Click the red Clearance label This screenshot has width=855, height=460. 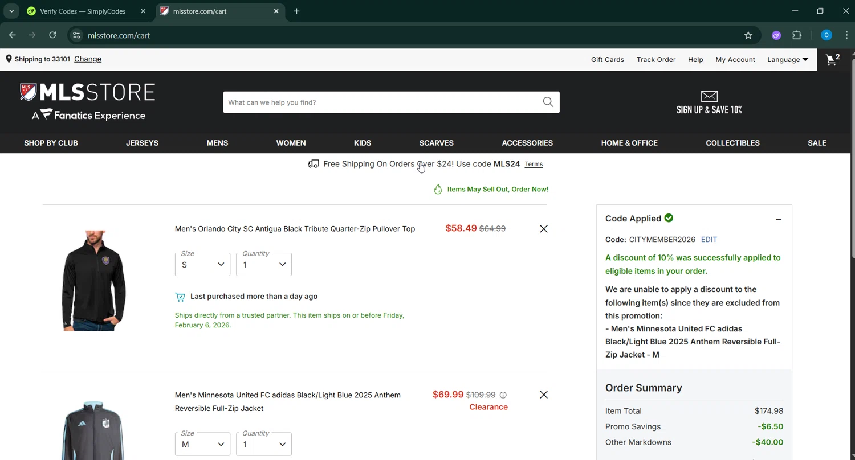(x=488, y=407)
